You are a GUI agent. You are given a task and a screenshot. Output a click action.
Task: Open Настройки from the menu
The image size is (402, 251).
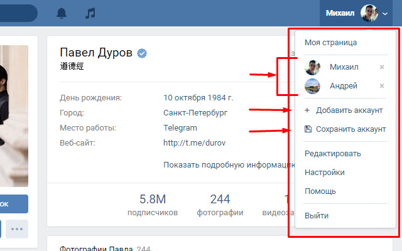(324, 173)
